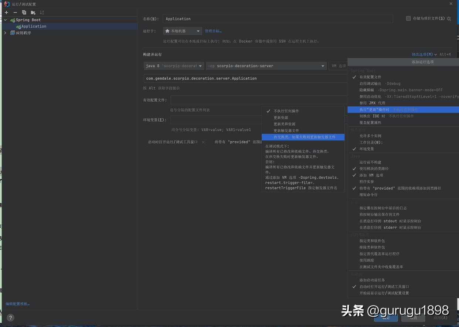Open the 管理目标 link
Screen dimensions: 459x327
coord(213,31)
